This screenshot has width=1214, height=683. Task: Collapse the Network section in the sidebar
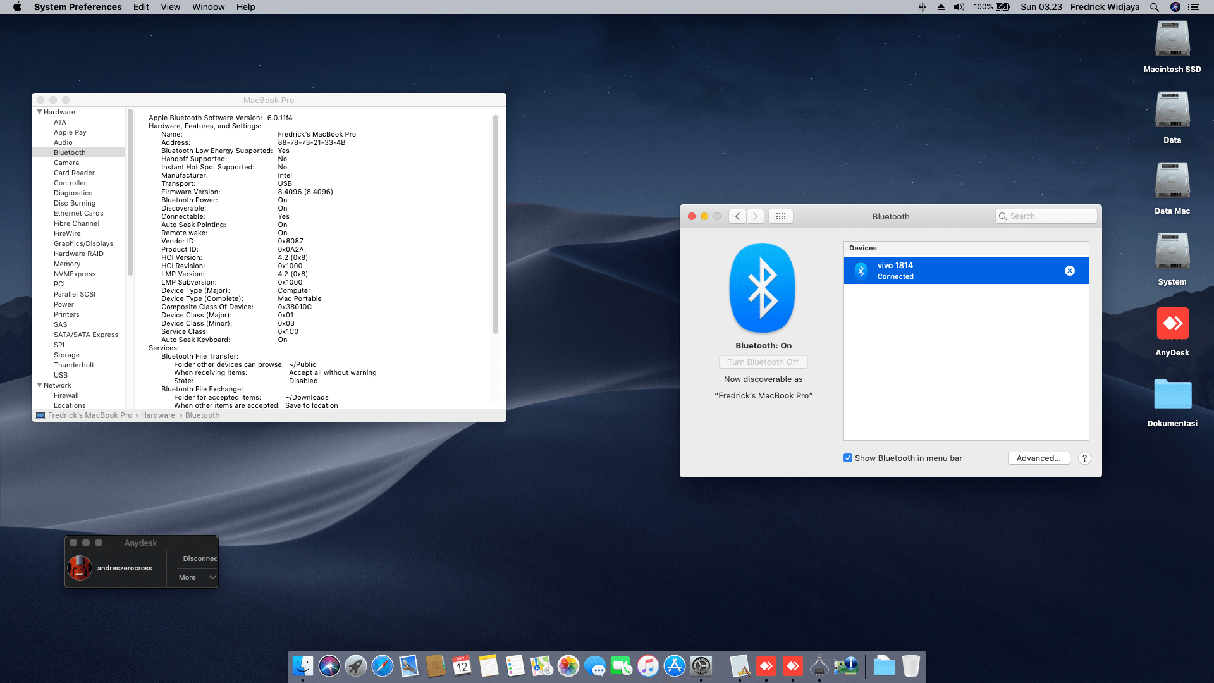39,385
